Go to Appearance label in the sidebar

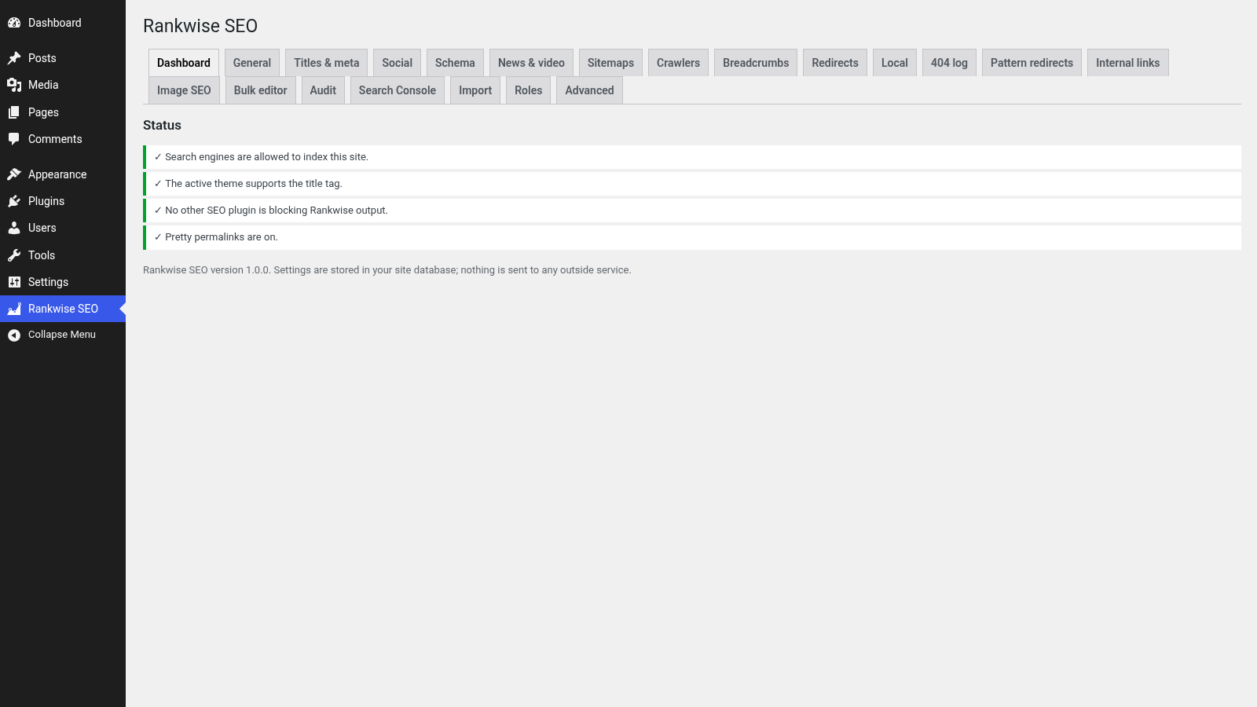pyautogui.click(x=57, y=174)
